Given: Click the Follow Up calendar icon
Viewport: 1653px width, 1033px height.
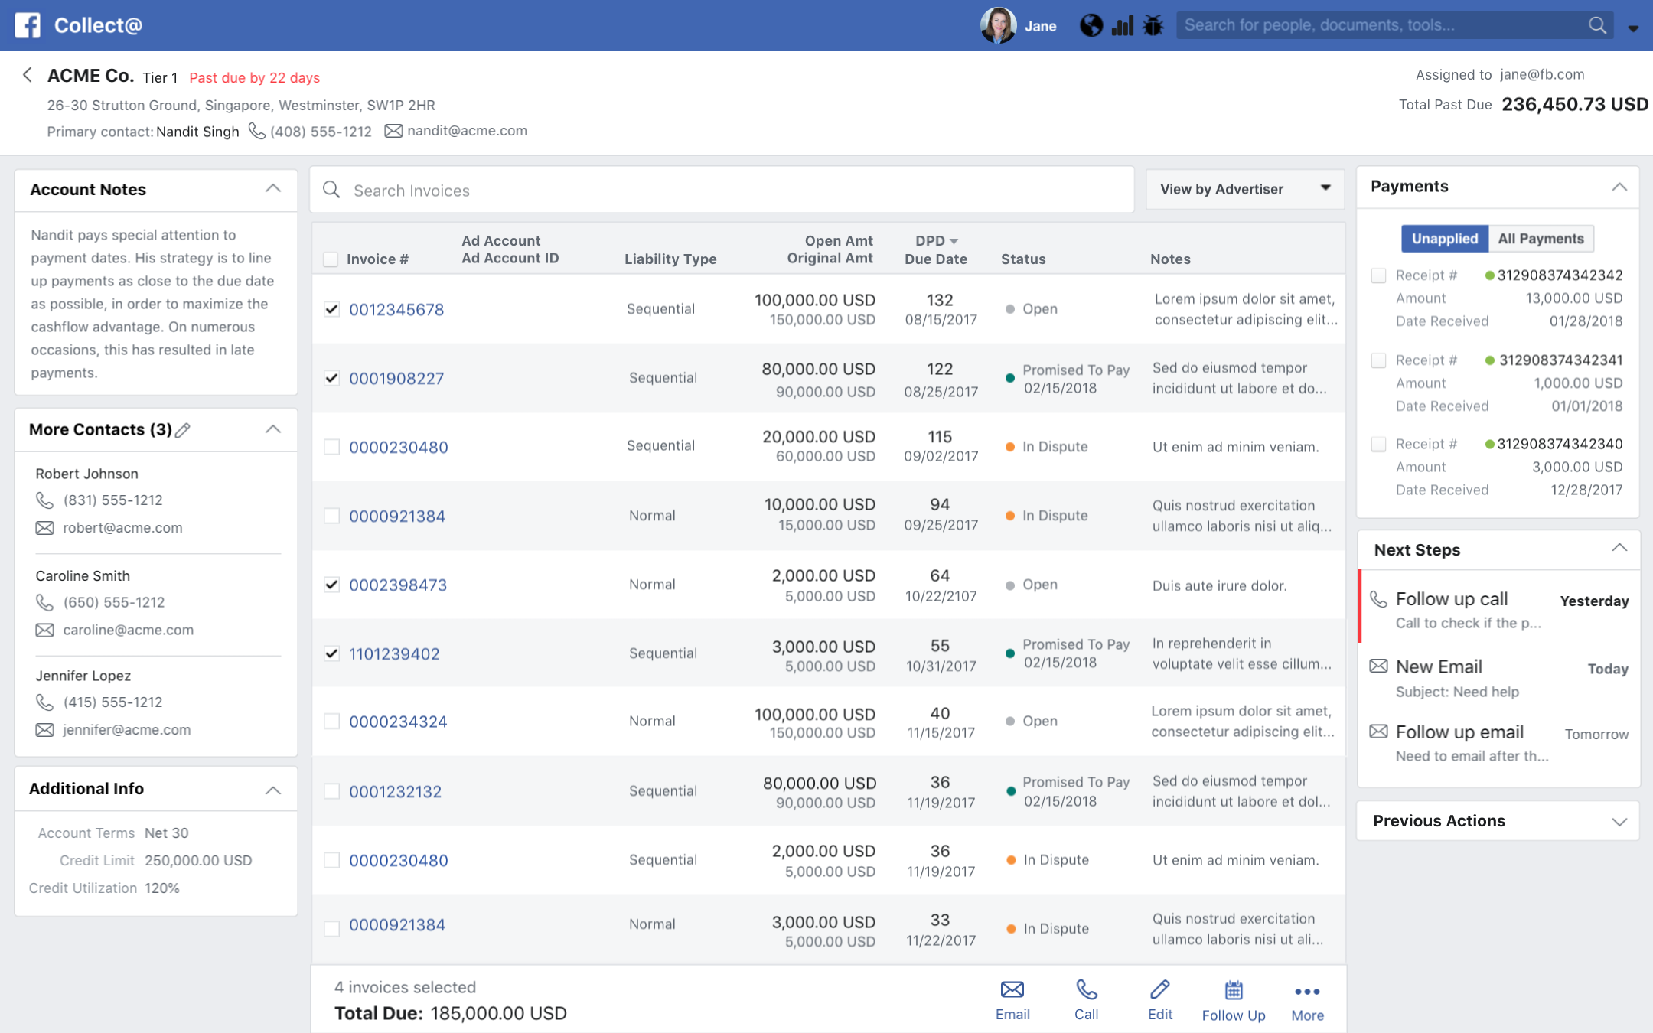Looking at the screenshot, I should 1233,991.
